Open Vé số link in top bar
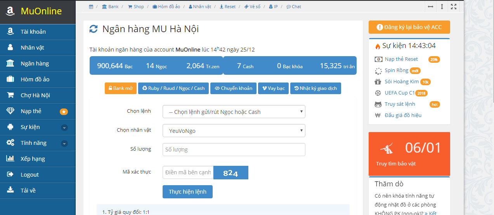Viewport: 494px width, 215px height. [252, 7]
